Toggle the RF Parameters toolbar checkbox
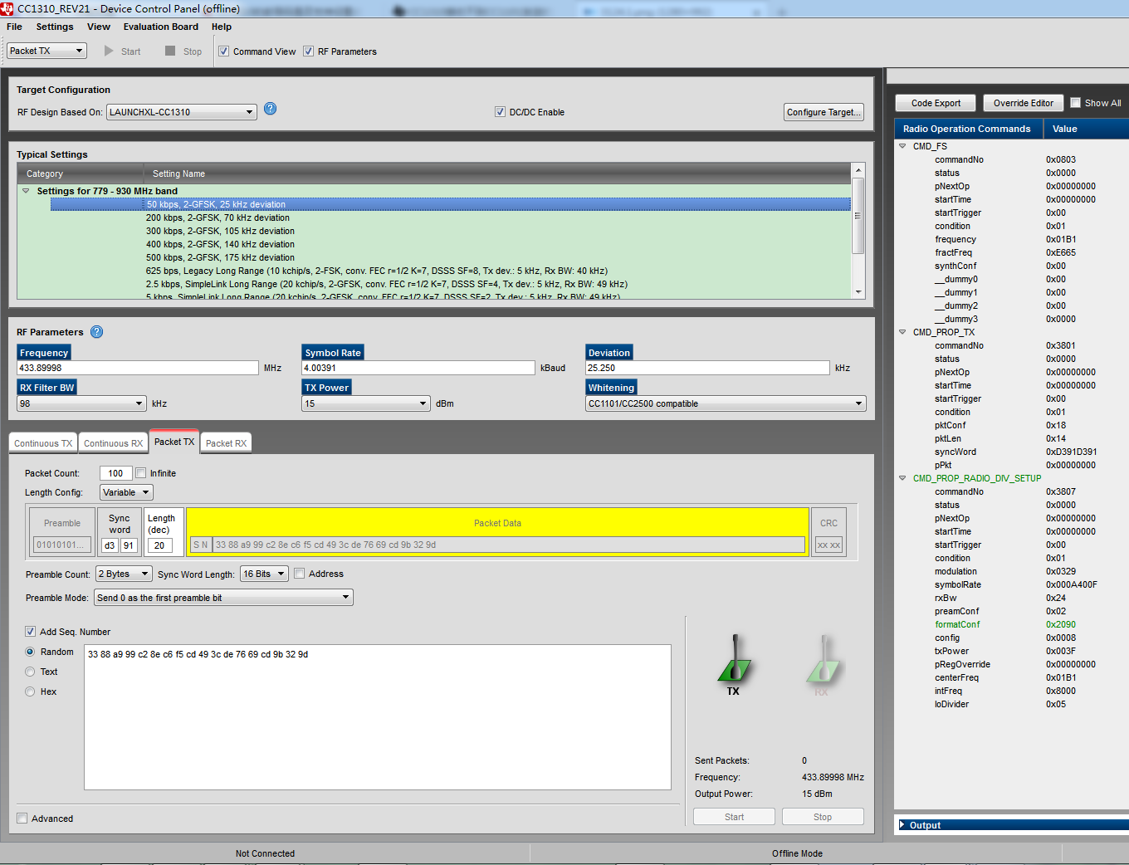This screenshot has width=1129, height=865. point(308,51)
